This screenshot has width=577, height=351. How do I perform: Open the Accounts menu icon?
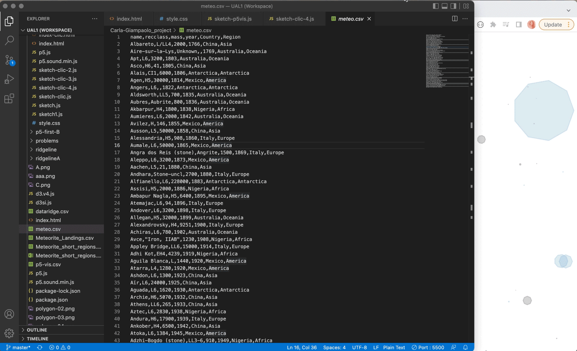pyautogui.click(x=9, y=314)
